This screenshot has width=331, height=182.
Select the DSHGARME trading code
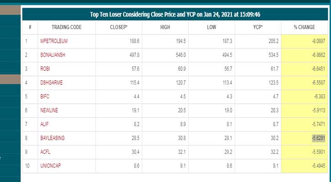tap(51, 83)
